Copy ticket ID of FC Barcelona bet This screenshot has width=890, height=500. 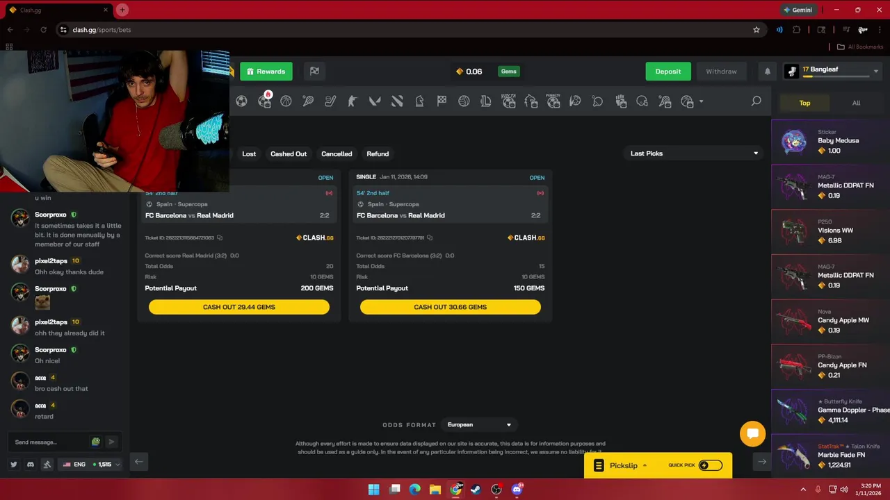pos(430,237)
